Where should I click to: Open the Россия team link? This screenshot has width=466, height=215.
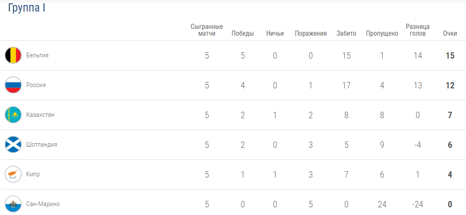point(36,85)
